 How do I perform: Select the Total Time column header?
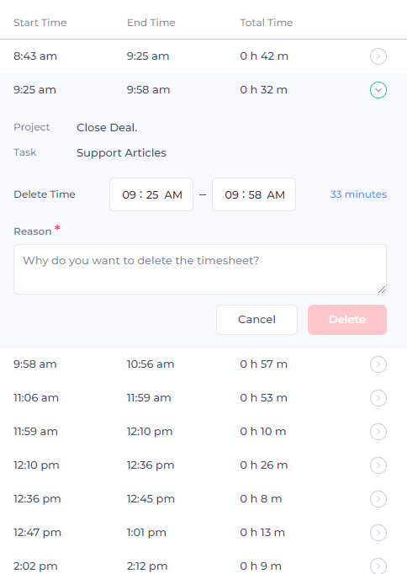[267, 23]
